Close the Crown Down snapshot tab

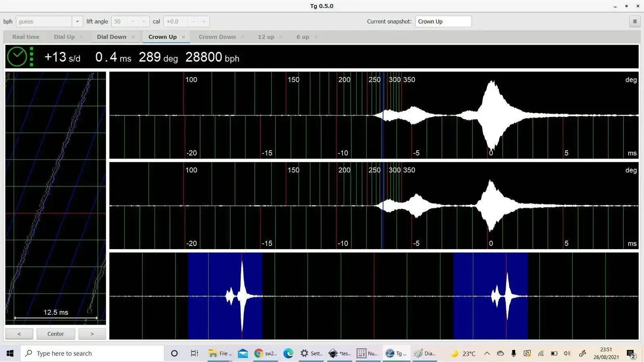point(242,37)
